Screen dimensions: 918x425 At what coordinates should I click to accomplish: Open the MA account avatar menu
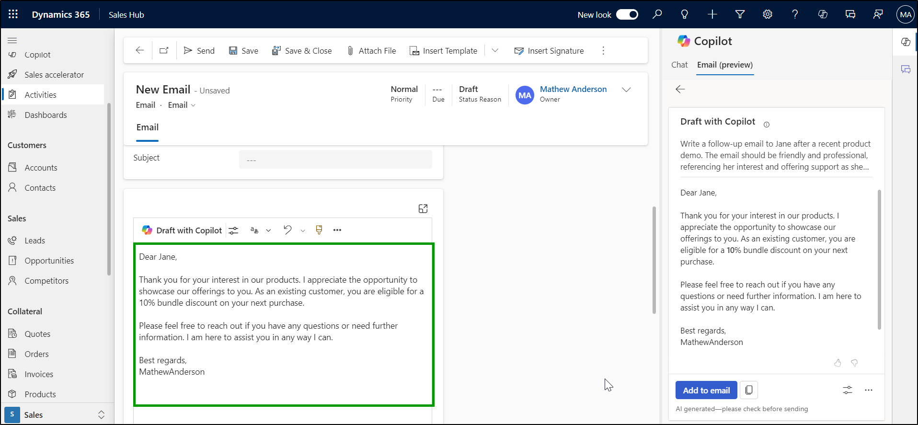coord(906,14)
